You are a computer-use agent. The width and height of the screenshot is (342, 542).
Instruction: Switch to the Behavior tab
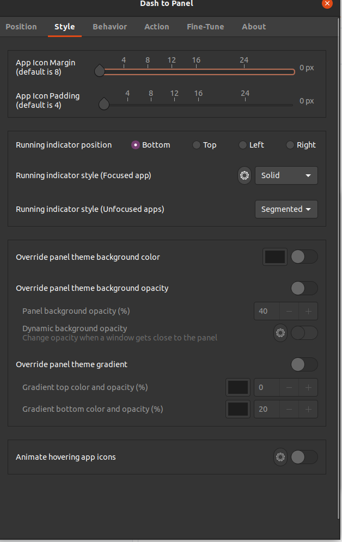(x=110, y=27)
